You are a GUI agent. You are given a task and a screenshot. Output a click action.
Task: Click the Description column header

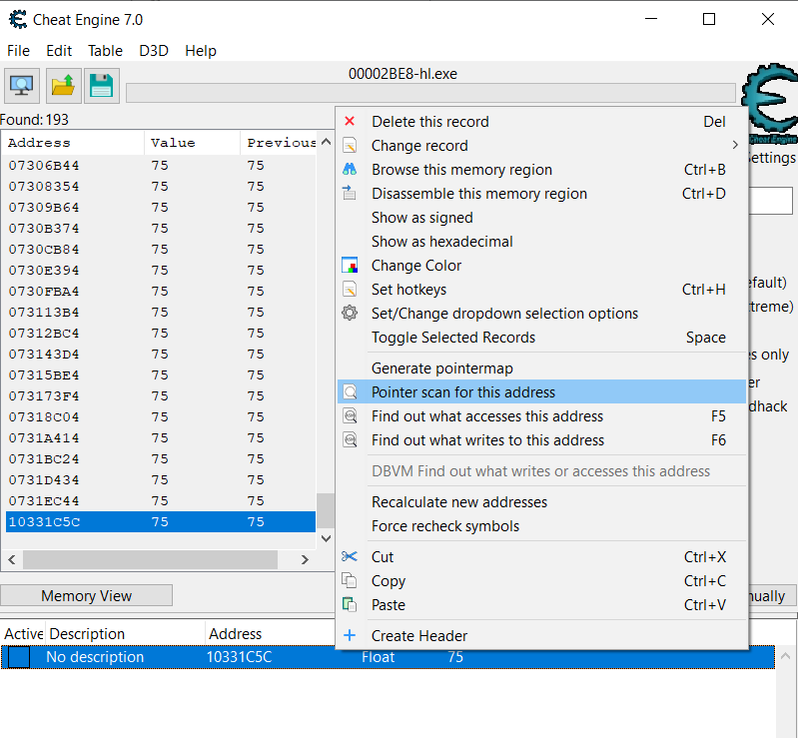(126, 634)
